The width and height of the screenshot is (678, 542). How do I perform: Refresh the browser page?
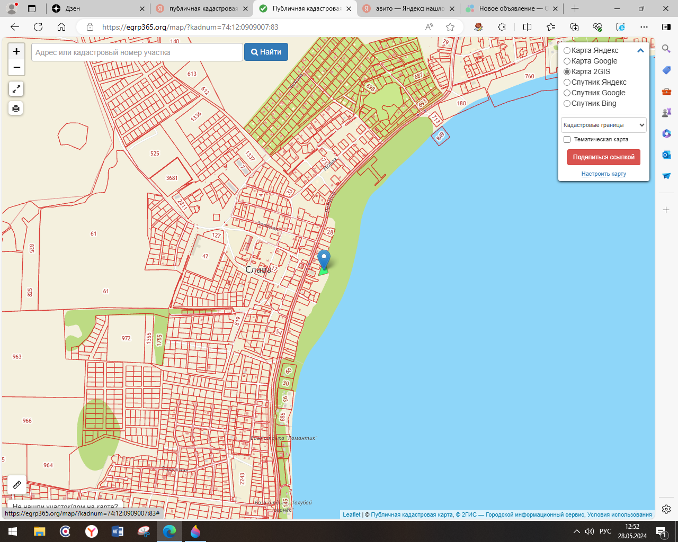(38, 27)
